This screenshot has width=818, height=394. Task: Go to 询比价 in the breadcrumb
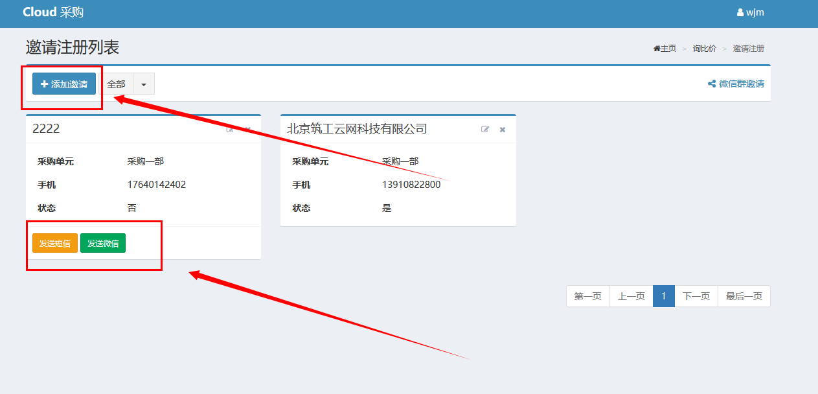704,49
